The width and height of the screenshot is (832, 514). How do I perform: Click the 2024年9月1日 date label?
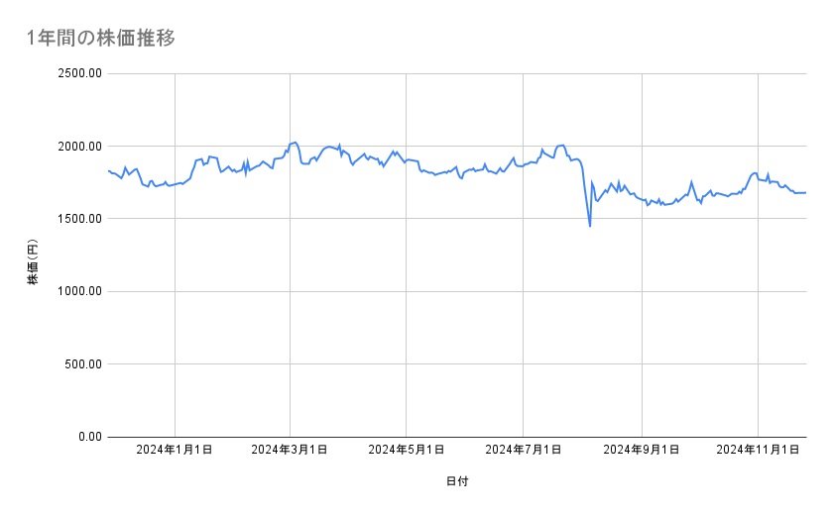[x=642, y=451]
